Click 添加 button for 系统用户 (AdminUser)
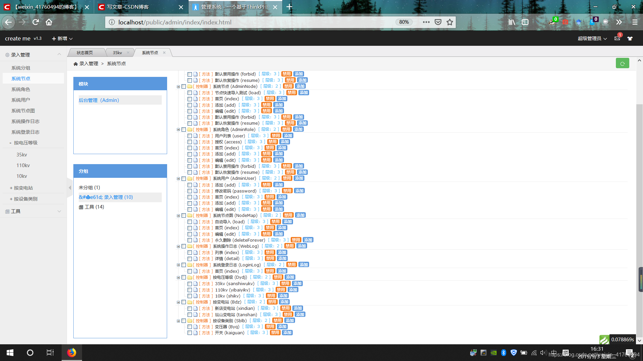 [299, 178]
